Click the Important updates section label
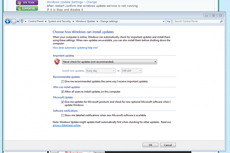230x153 pixels. [x=63, y=56]
